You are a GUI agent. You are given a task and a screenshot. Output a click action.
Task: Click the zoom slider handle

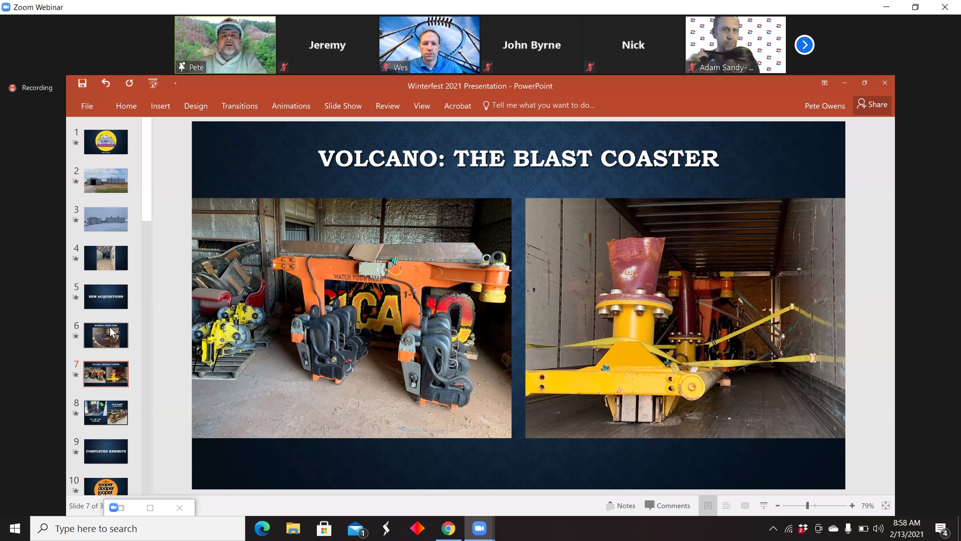807,506
